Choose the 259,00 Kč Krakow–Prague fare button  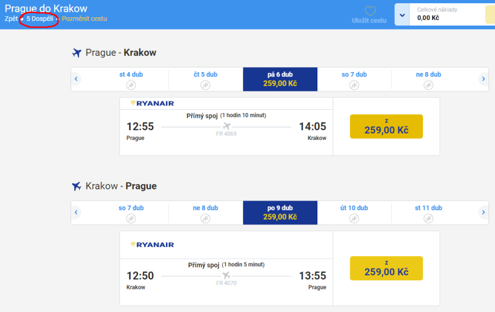(386, 268)
